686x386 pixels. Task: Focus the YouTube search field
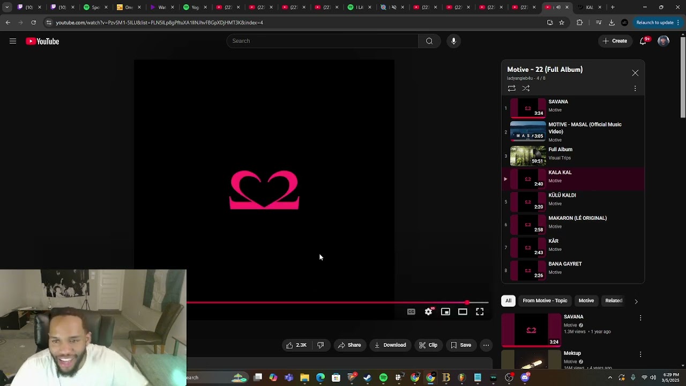pyautogui.click(x=322, y=41)
